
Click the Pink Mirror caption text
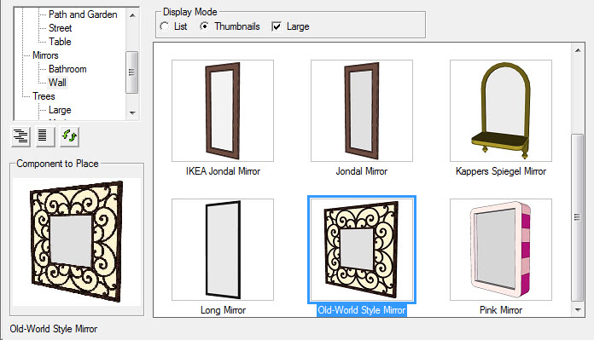(x=501, y=310)
